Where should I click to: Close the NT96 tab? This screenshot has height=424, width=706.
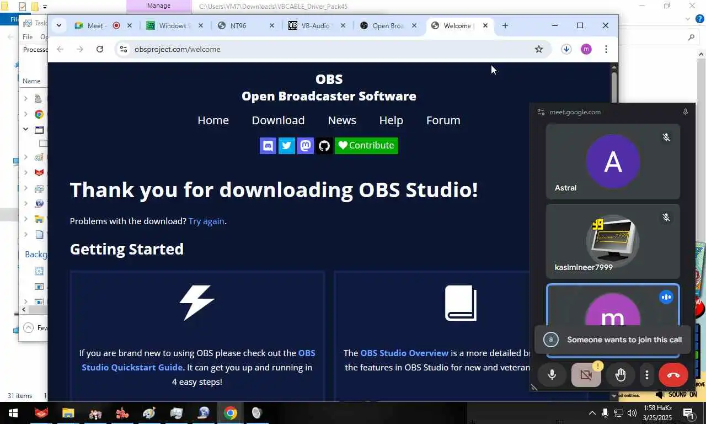[272, 25]
